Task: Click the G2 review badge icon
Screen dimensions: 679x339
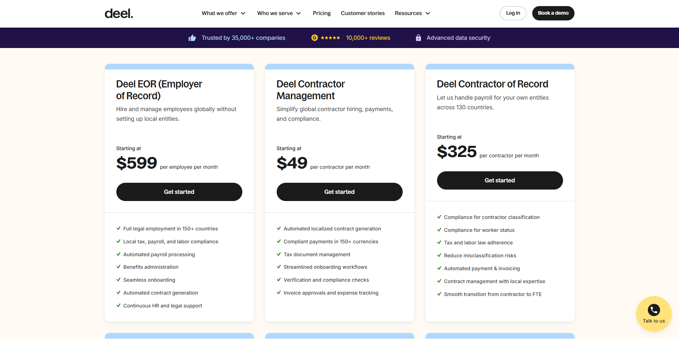Action: point(314,38)
